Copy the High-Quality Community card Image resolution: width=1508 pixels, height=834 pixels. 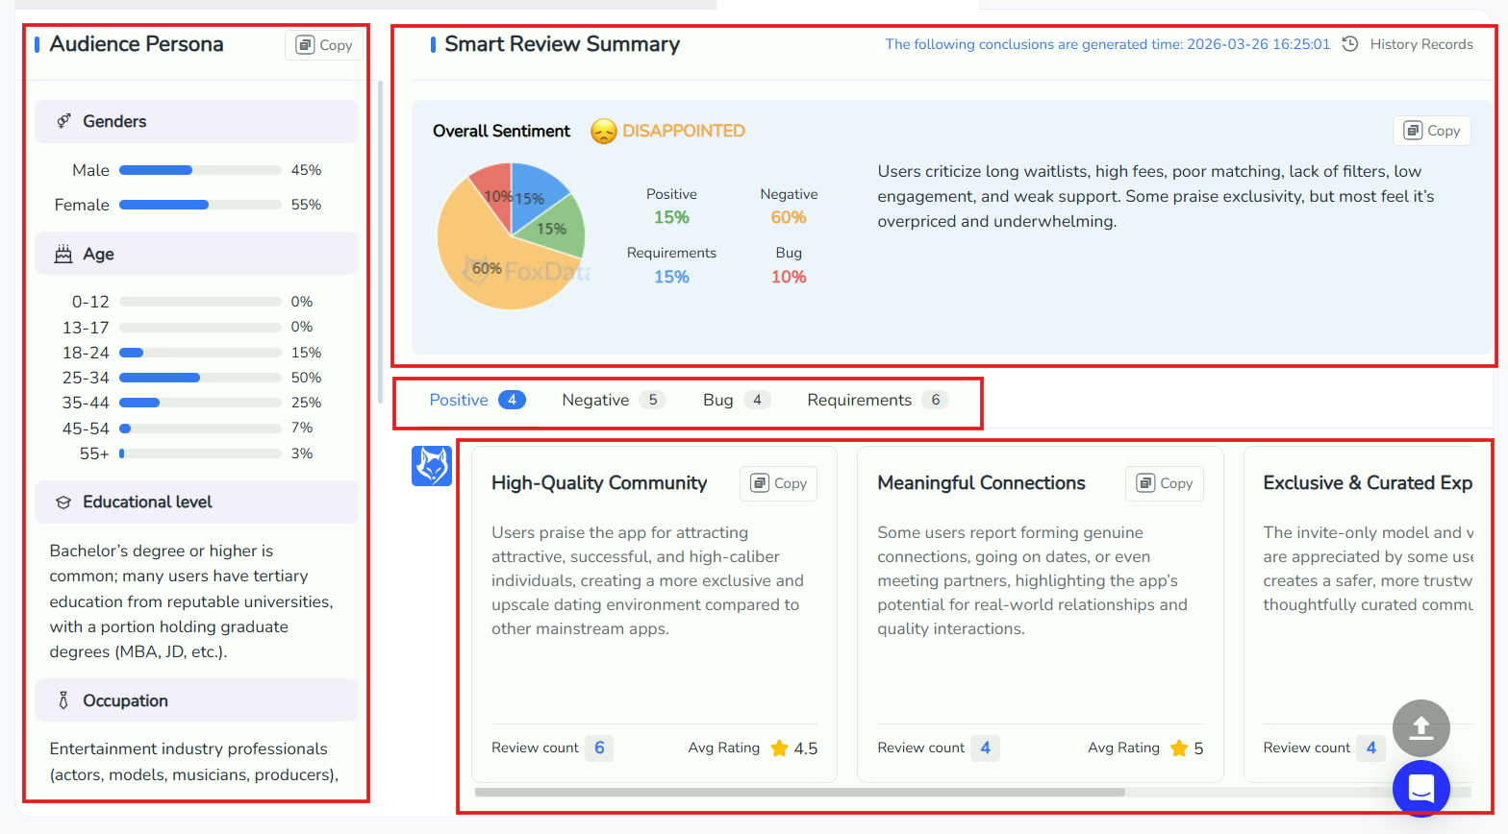778,483
